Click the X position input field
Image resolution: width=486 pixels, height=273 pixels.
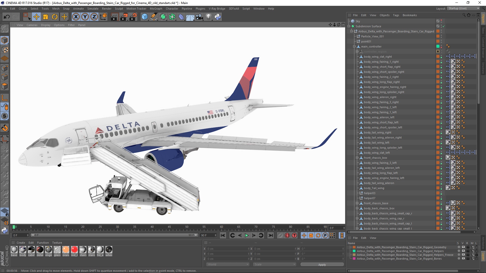pyautogui.click(x=228, y=249)
